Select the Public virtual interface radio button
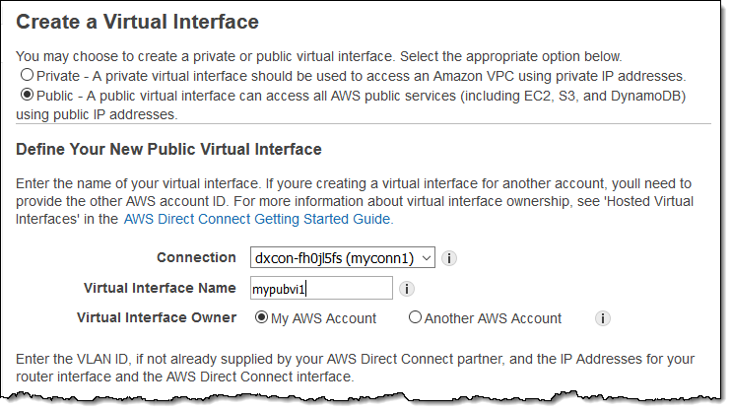The height and width of the screenshot is (411, 731). tap(27, 96)
